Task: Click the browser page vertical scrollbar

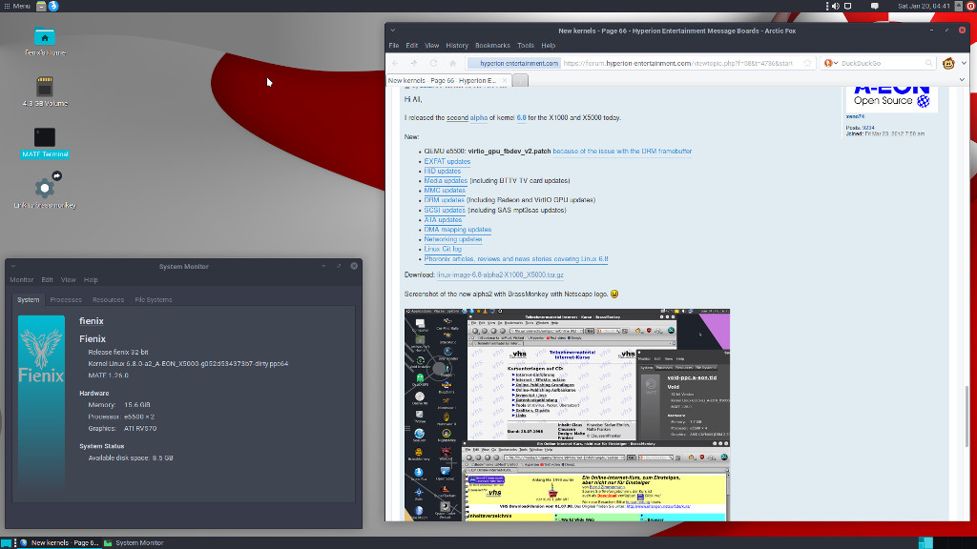Action: [x=967, y=416]
